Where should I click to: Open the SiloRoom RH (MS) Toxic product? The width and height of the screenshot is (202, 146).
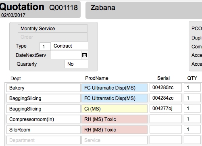115,130
